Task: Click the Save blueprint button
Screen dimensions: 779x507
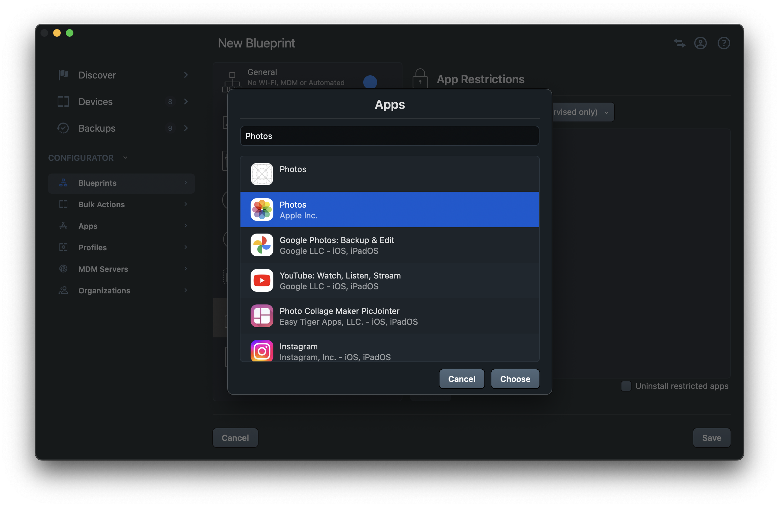Action: tap(712, 438)
